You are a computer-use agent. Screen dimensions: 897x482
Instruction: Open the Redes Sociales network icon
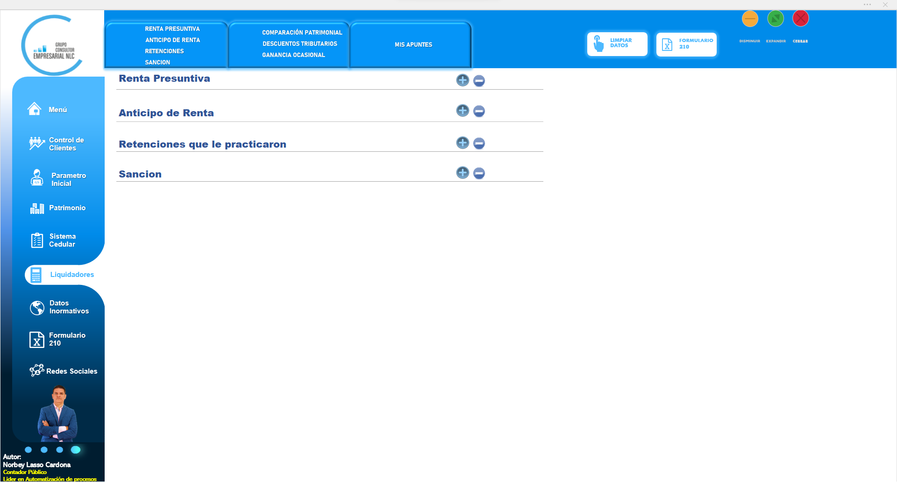tap(37, 370)
